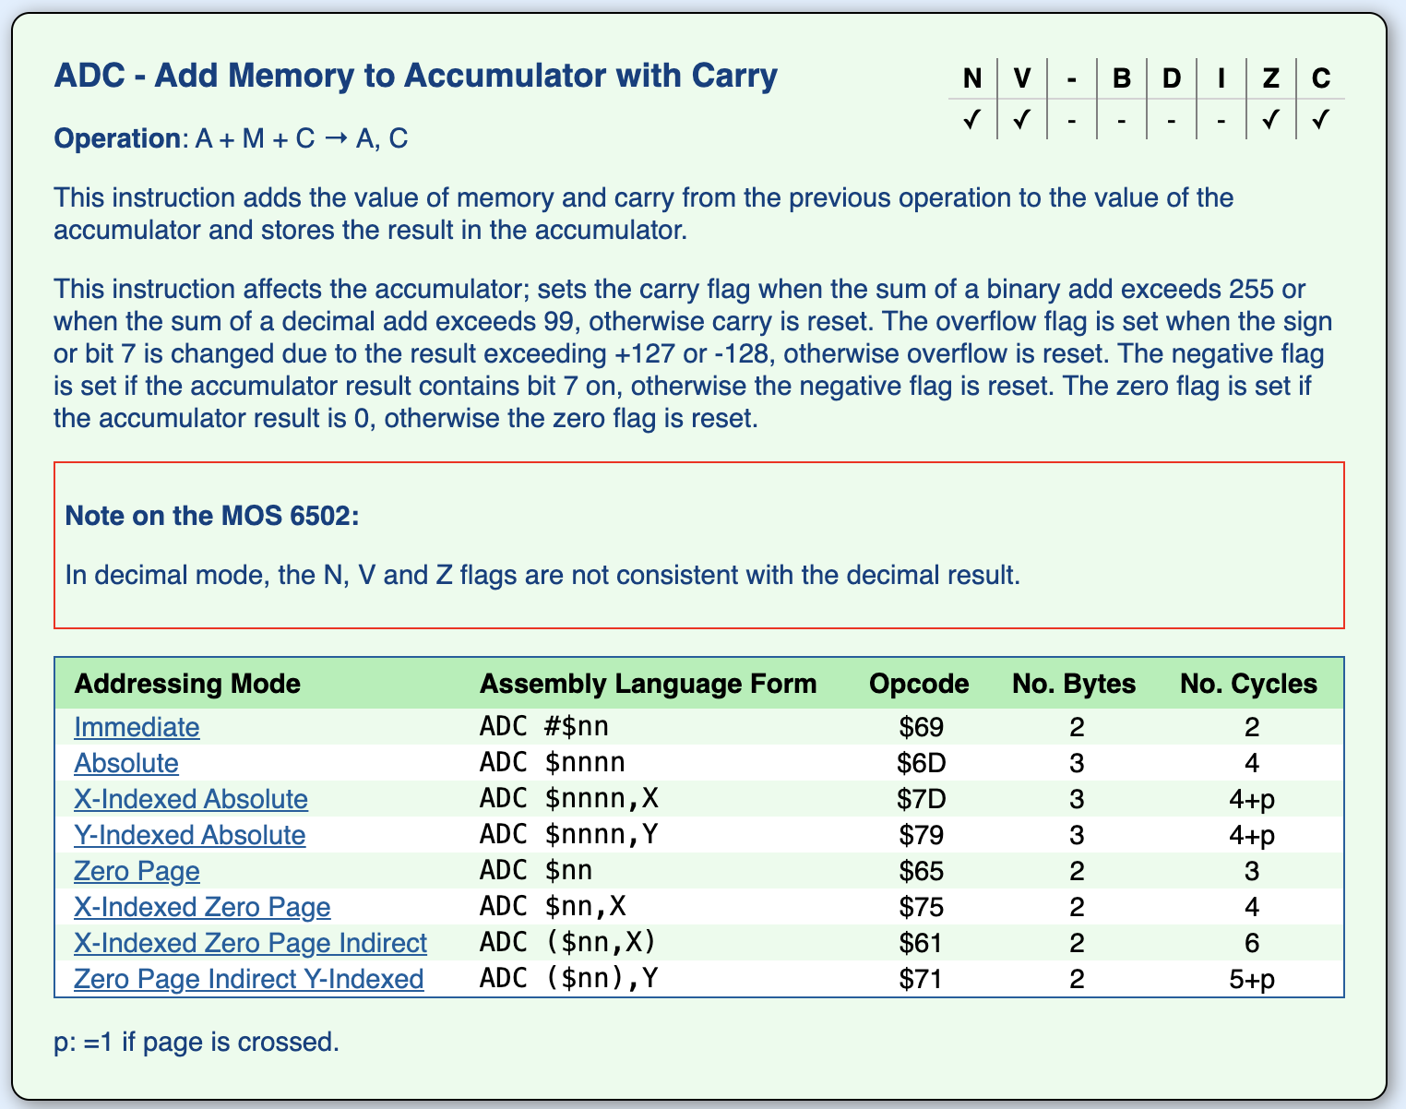Image resolution: width=1406 pixels, height=1109 pixels.
Task: Click the ADC title heading
Action: pos(416,76)
